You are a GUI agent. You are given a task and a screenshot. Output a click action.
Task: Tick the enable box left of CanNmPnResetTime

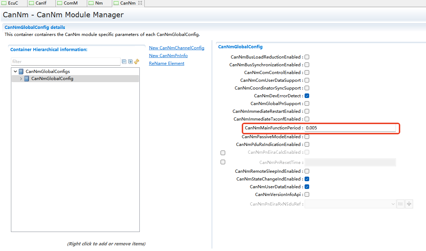[x=223, y=162]
